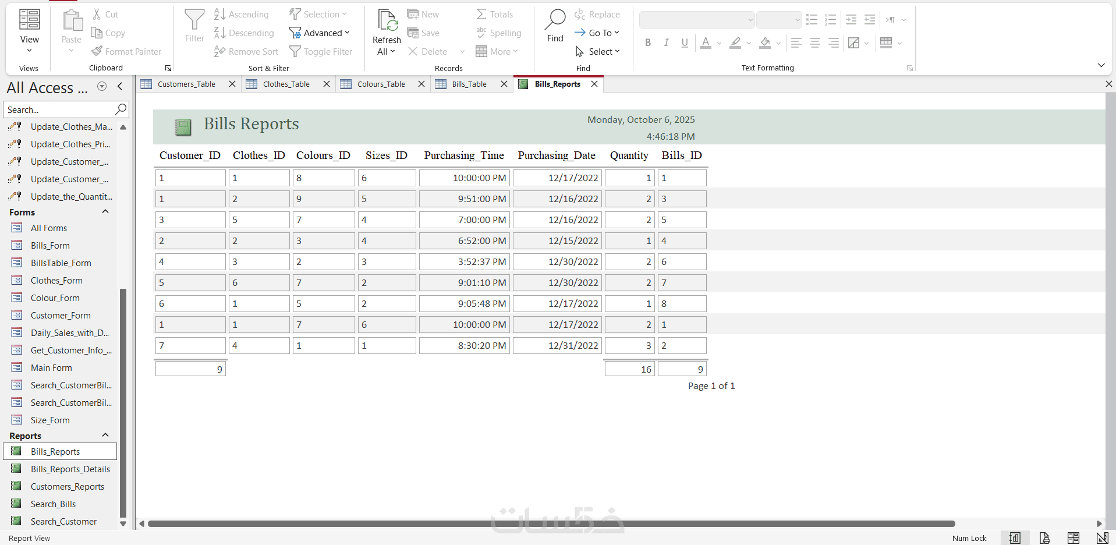Open the font size combo box

[x=779, y=20]
